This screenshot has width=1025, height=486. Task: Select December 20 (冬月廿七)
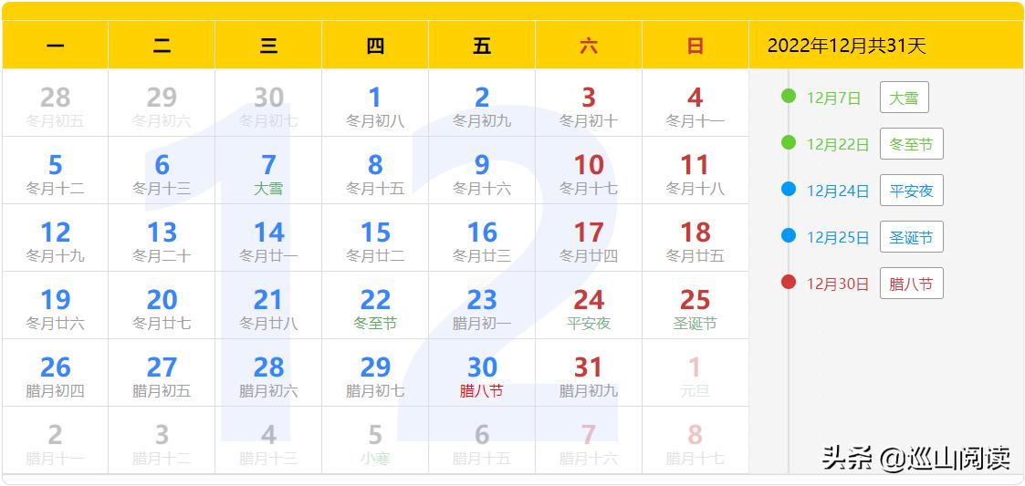[x=162, y=305]
